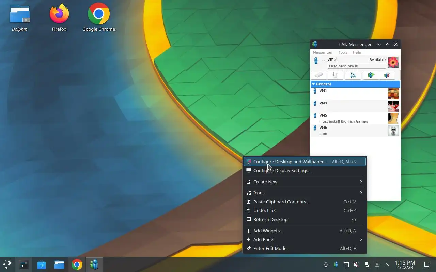Open the notifications bell in the system tray
Viewport: 436px width, 272px height.
click(x=326, y=265)
